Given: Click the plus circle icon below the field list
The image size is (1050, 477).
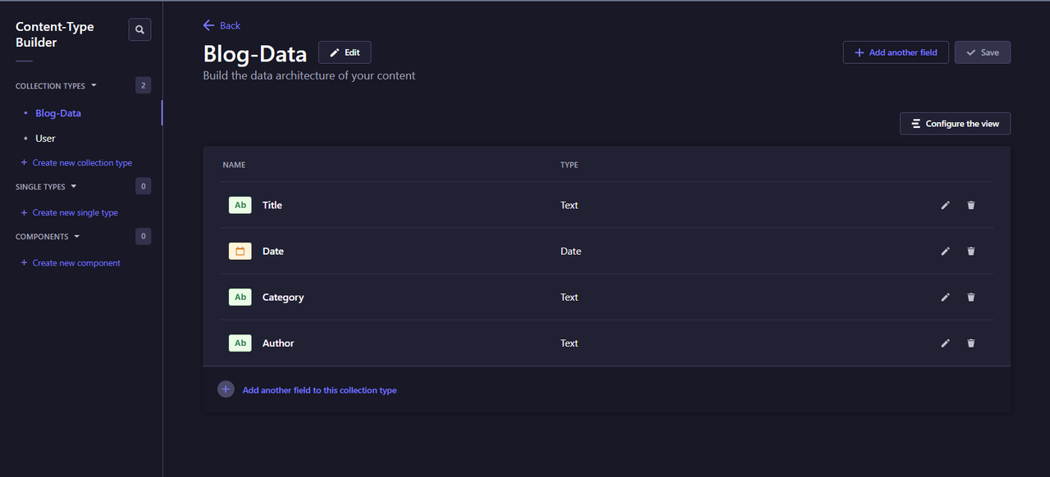Looking at the screenshot, I should coord(226,388).
